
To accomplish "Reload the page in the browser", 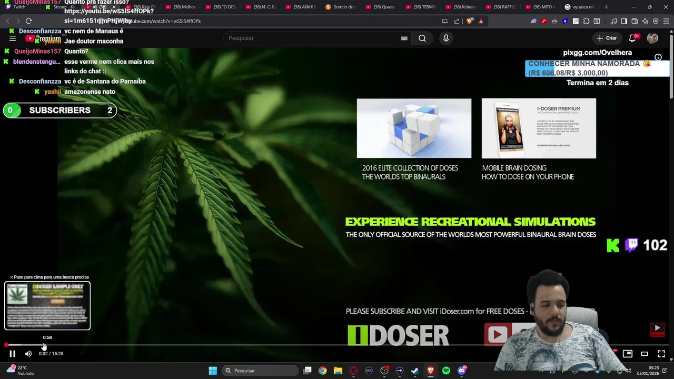I will [x=28, y=21].
